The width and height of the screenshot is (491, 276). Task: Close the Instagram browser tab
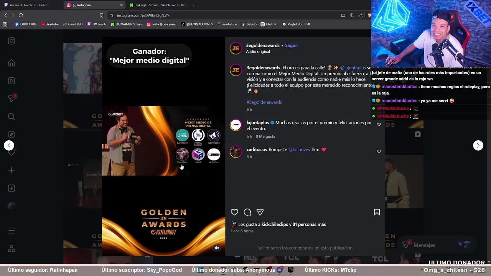[122, 5]
